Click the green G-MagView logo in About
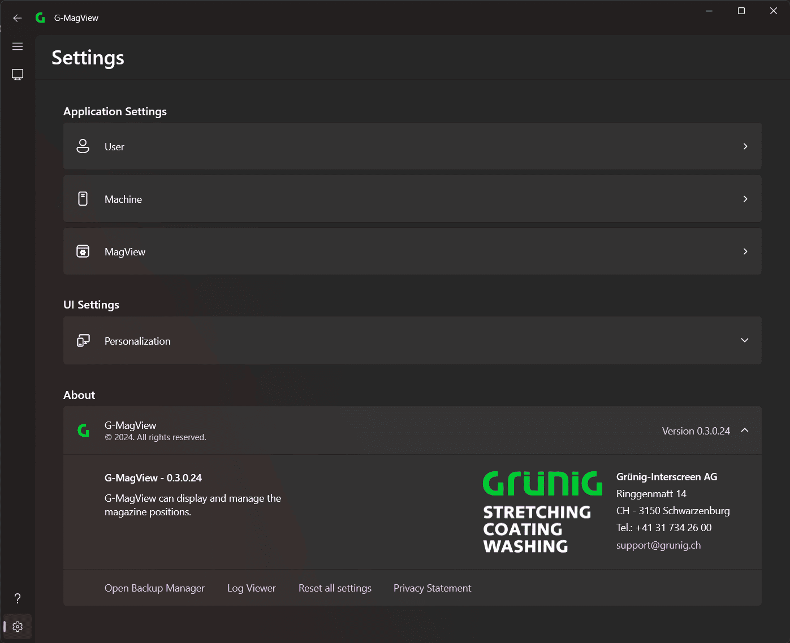The image size is (790, 643). 84,431
